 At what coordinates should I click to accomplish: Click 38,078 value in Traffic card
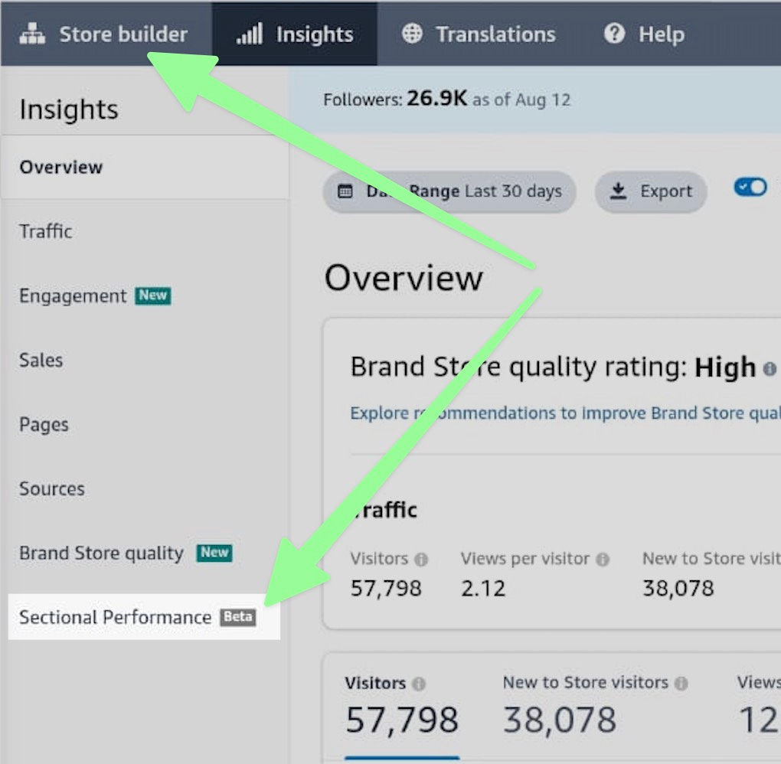pos(678,588)
